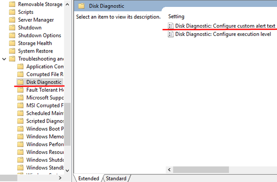Select the 'Fault Tolerant H' tree label
This screenshot has height=182, width=277.
[x=45, y=90]
